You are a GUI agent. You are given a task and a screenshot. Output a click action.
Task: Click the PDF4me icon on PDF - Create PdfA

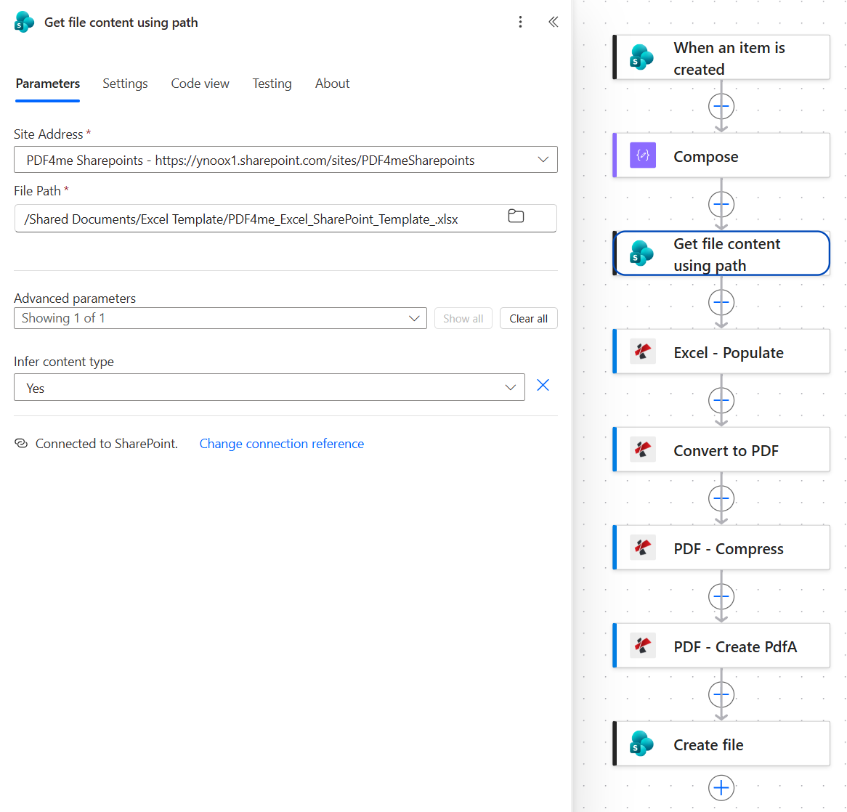(x=643, y=646)
